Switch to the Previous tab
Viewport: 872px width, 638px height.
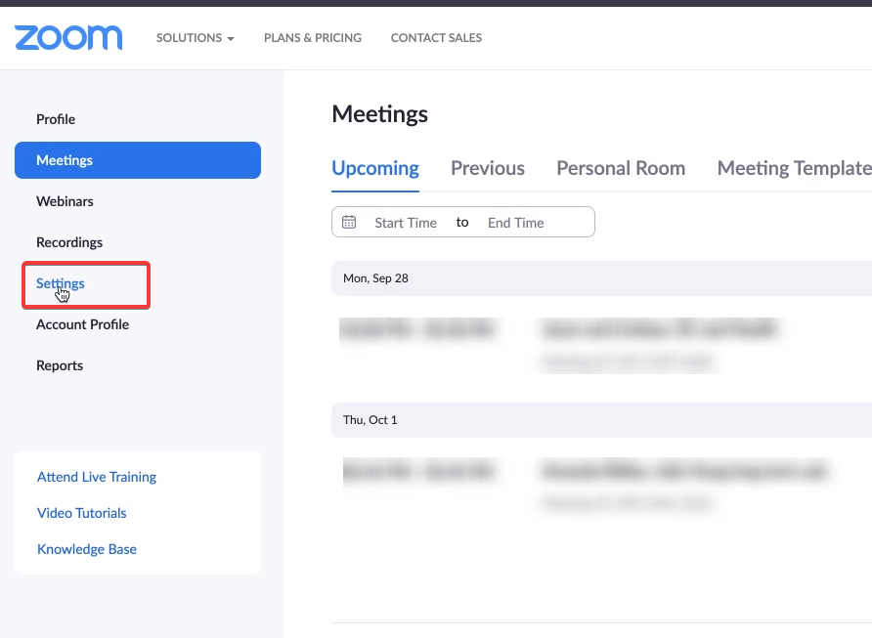[x=488, y=168]
